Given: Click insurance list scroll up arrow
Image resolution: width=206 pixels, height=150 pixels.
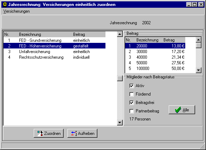Looking at the screenshot, I should (x=120, y=34).
